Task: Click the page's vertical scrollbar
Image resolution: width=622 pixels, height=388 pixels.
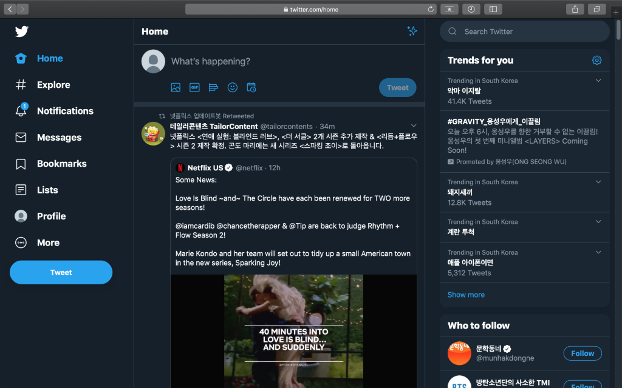Action: pos(618,30)
